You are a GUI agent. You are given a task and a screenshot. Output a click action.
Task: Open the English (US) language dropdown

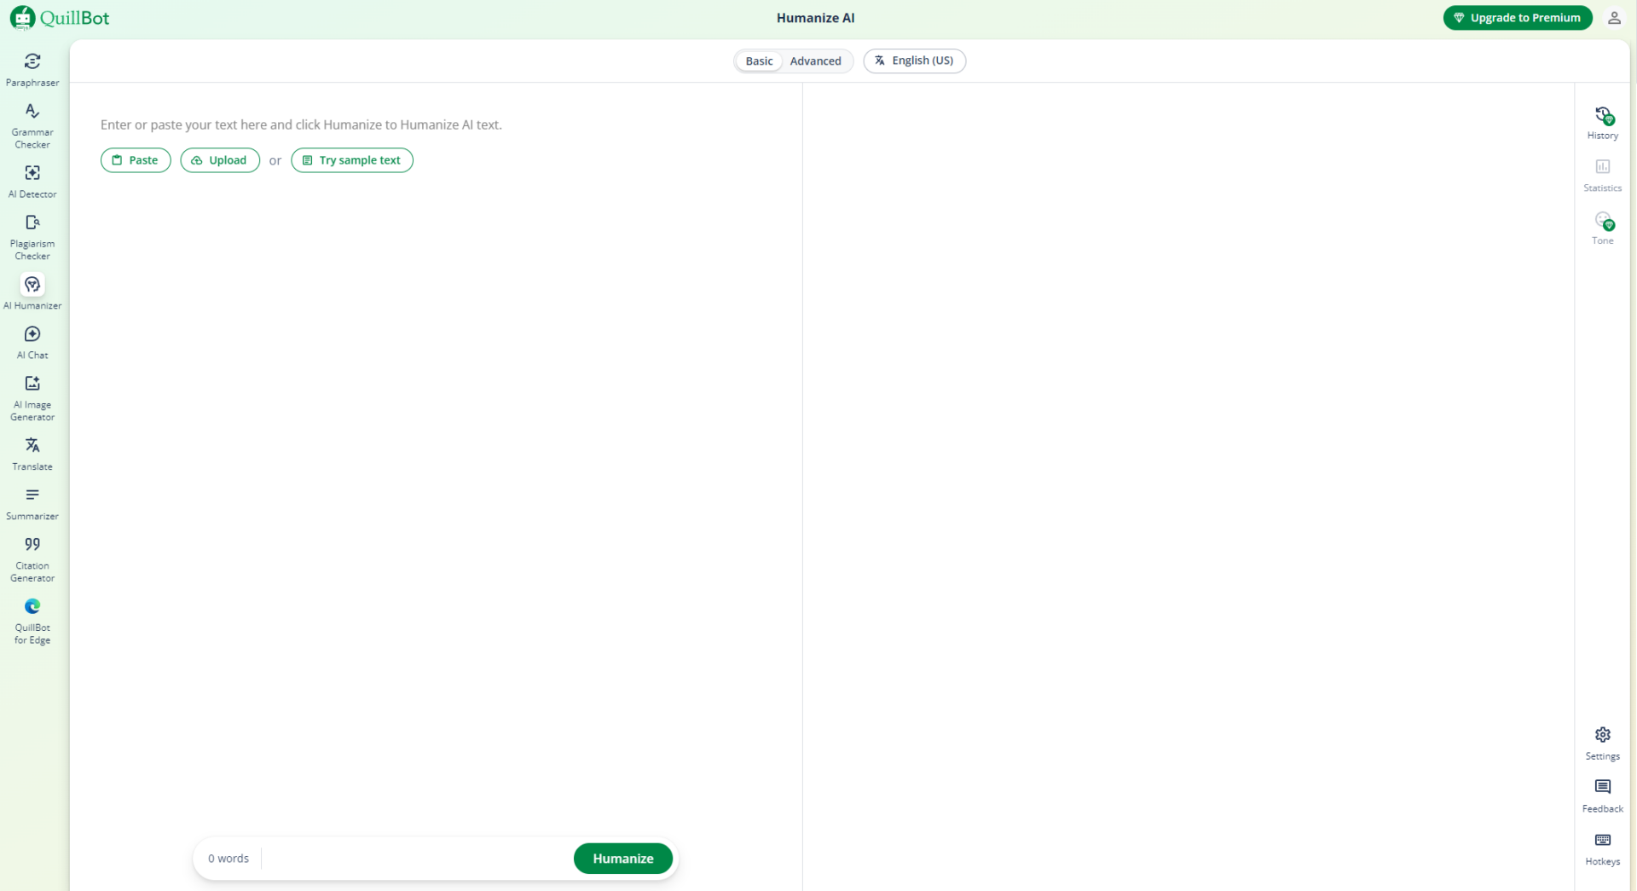(x=914, y=61)
